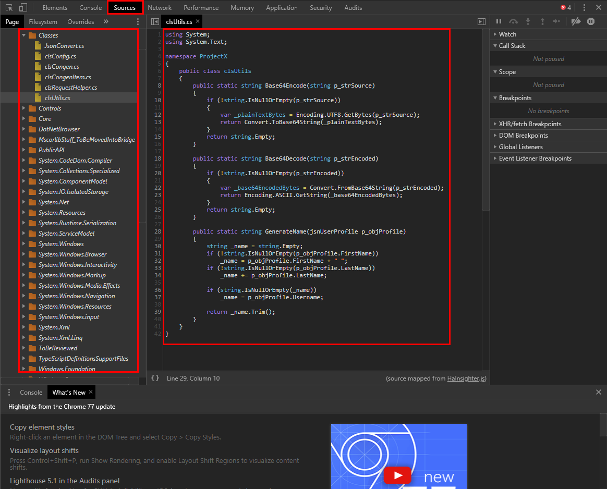Click the Visualize layout shifts heading

point(44,451)
